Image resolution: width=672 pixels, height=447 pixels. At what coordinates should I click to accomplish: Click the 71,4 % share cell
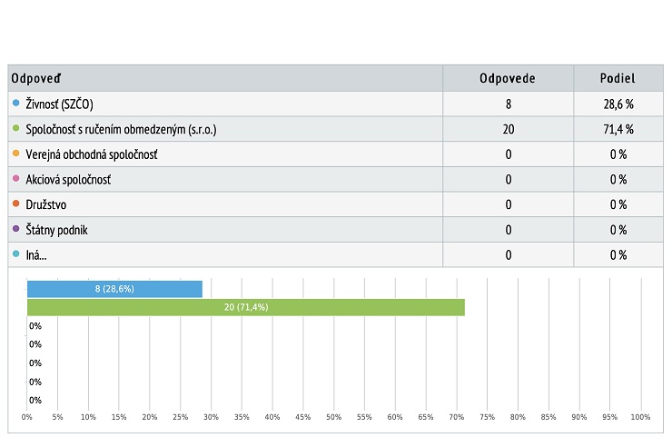tap(618, 129)
